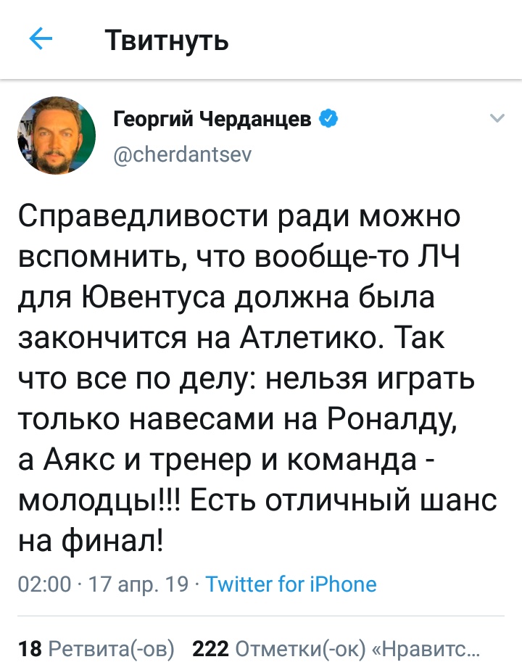Image resolution: width=522 pixels, height=662 pixels.
Task: Open the @cherdantsev handle
Action: pyautogui.click(x=183, y=154)
